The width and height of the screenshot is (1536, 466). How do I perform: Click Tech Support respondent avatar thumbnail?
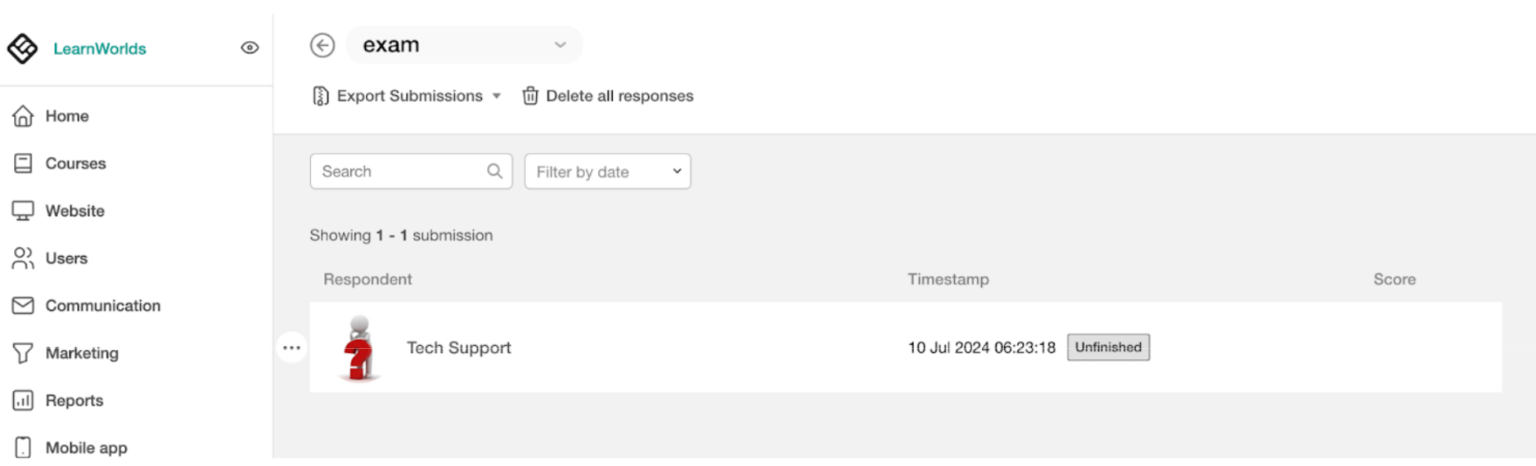coord(359,348)
